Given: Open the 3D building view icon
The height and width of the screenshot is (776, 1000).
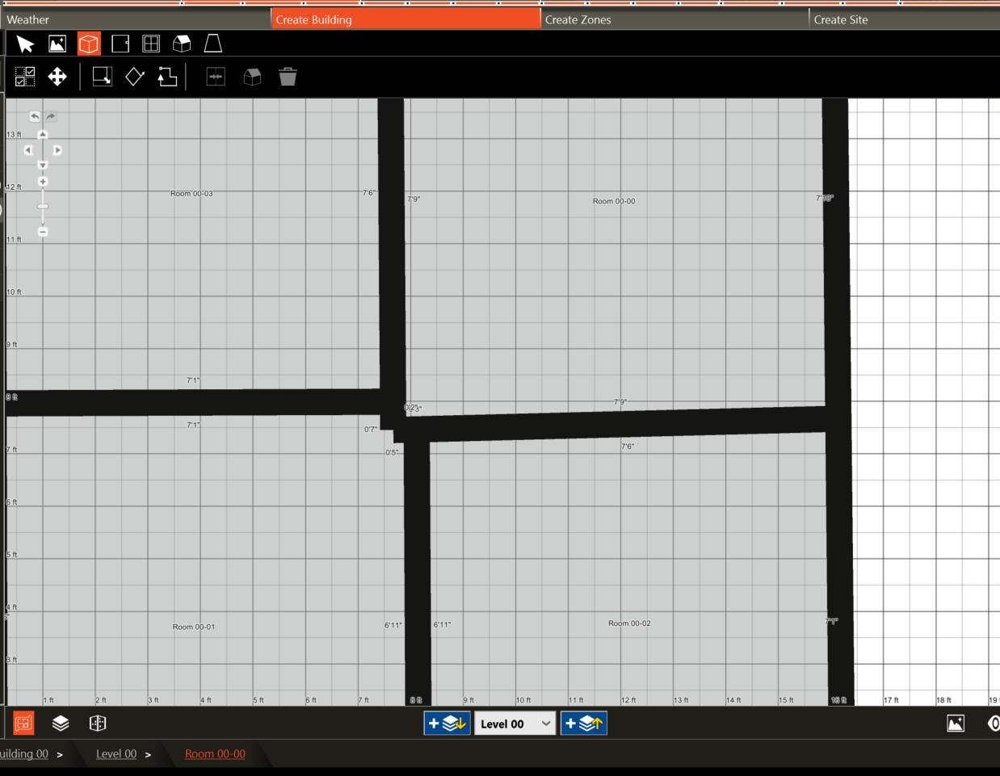Looking at the screenshot, I should pyautogui.click(x=98, y=724).
